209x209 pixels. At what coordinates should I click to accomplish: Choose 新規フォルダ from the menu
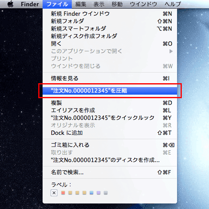coord(110,21)
